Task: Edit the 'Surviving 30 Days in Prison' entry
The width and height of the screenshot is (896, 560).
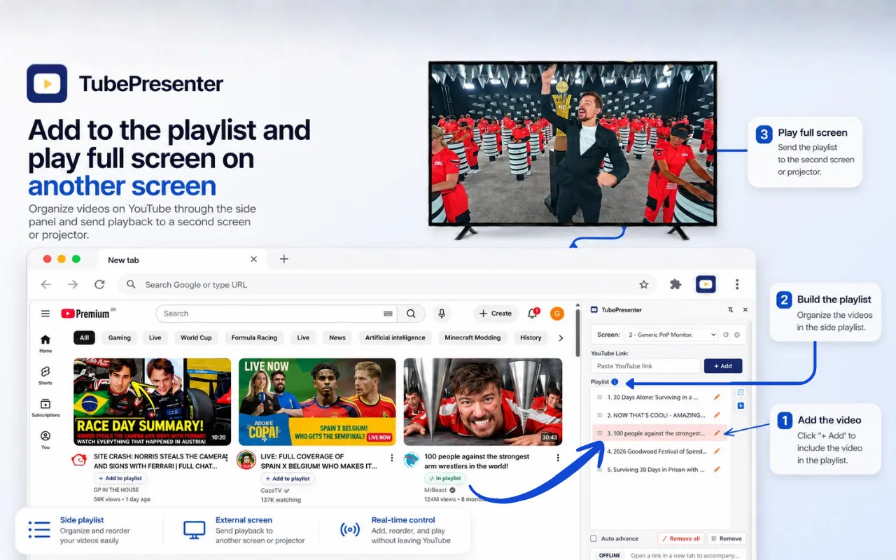Action: (x=717, y=470)
